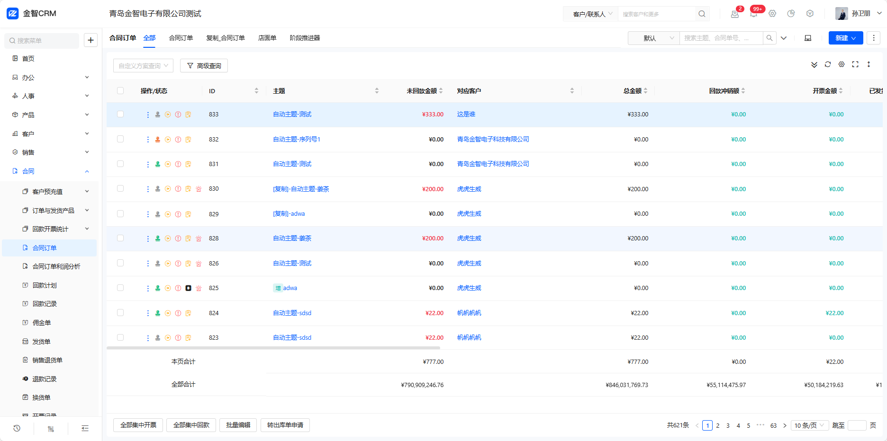Image resolution: width=887 pixels, height=441 pixels.
Task: Open history clock icon at sidebar bottom
Action: coord(17,429)
